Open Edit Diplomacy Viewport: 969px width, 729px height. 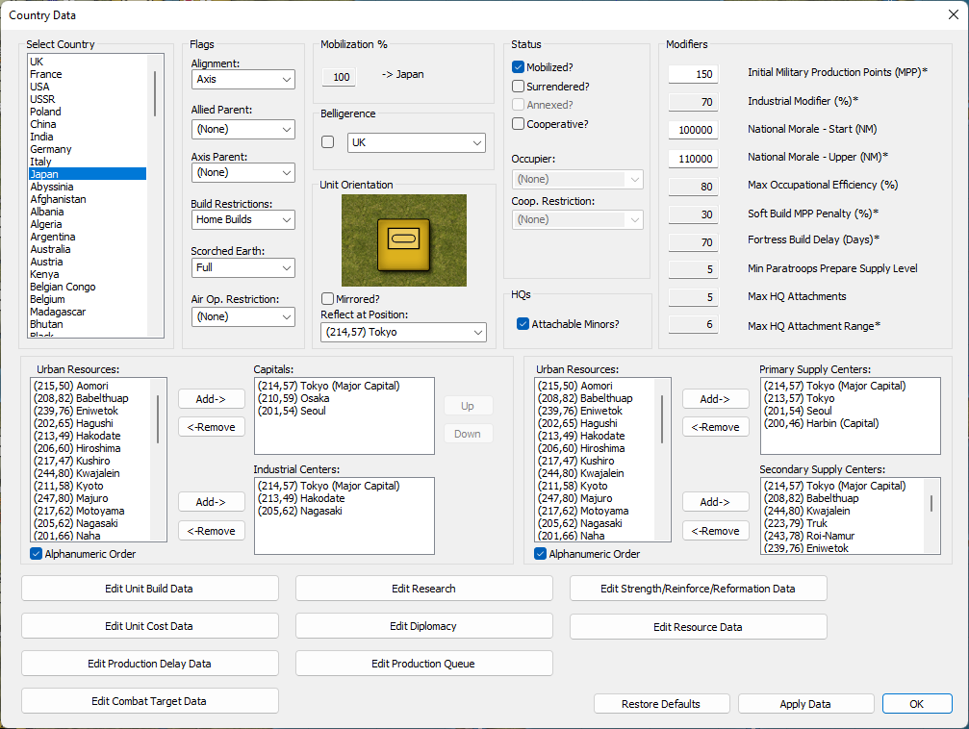click(424, 626)
